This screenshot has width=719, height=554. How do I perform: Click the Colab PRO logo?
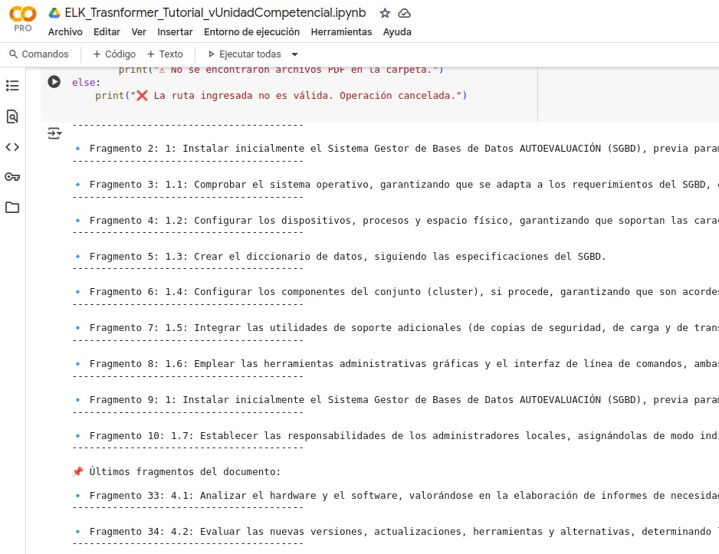point(22,19)
